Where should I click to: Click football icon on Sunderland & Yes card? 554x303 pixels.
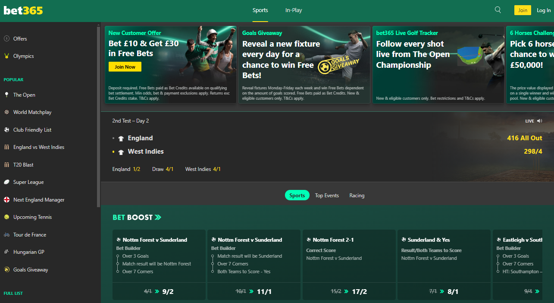click(404, 240)
